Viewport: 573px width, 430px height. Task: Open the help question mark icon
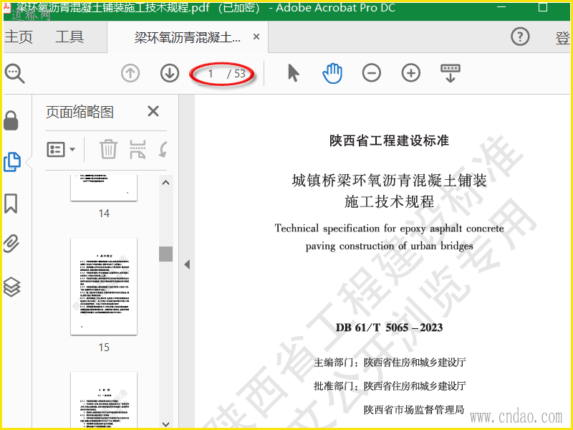pos(520,37)
